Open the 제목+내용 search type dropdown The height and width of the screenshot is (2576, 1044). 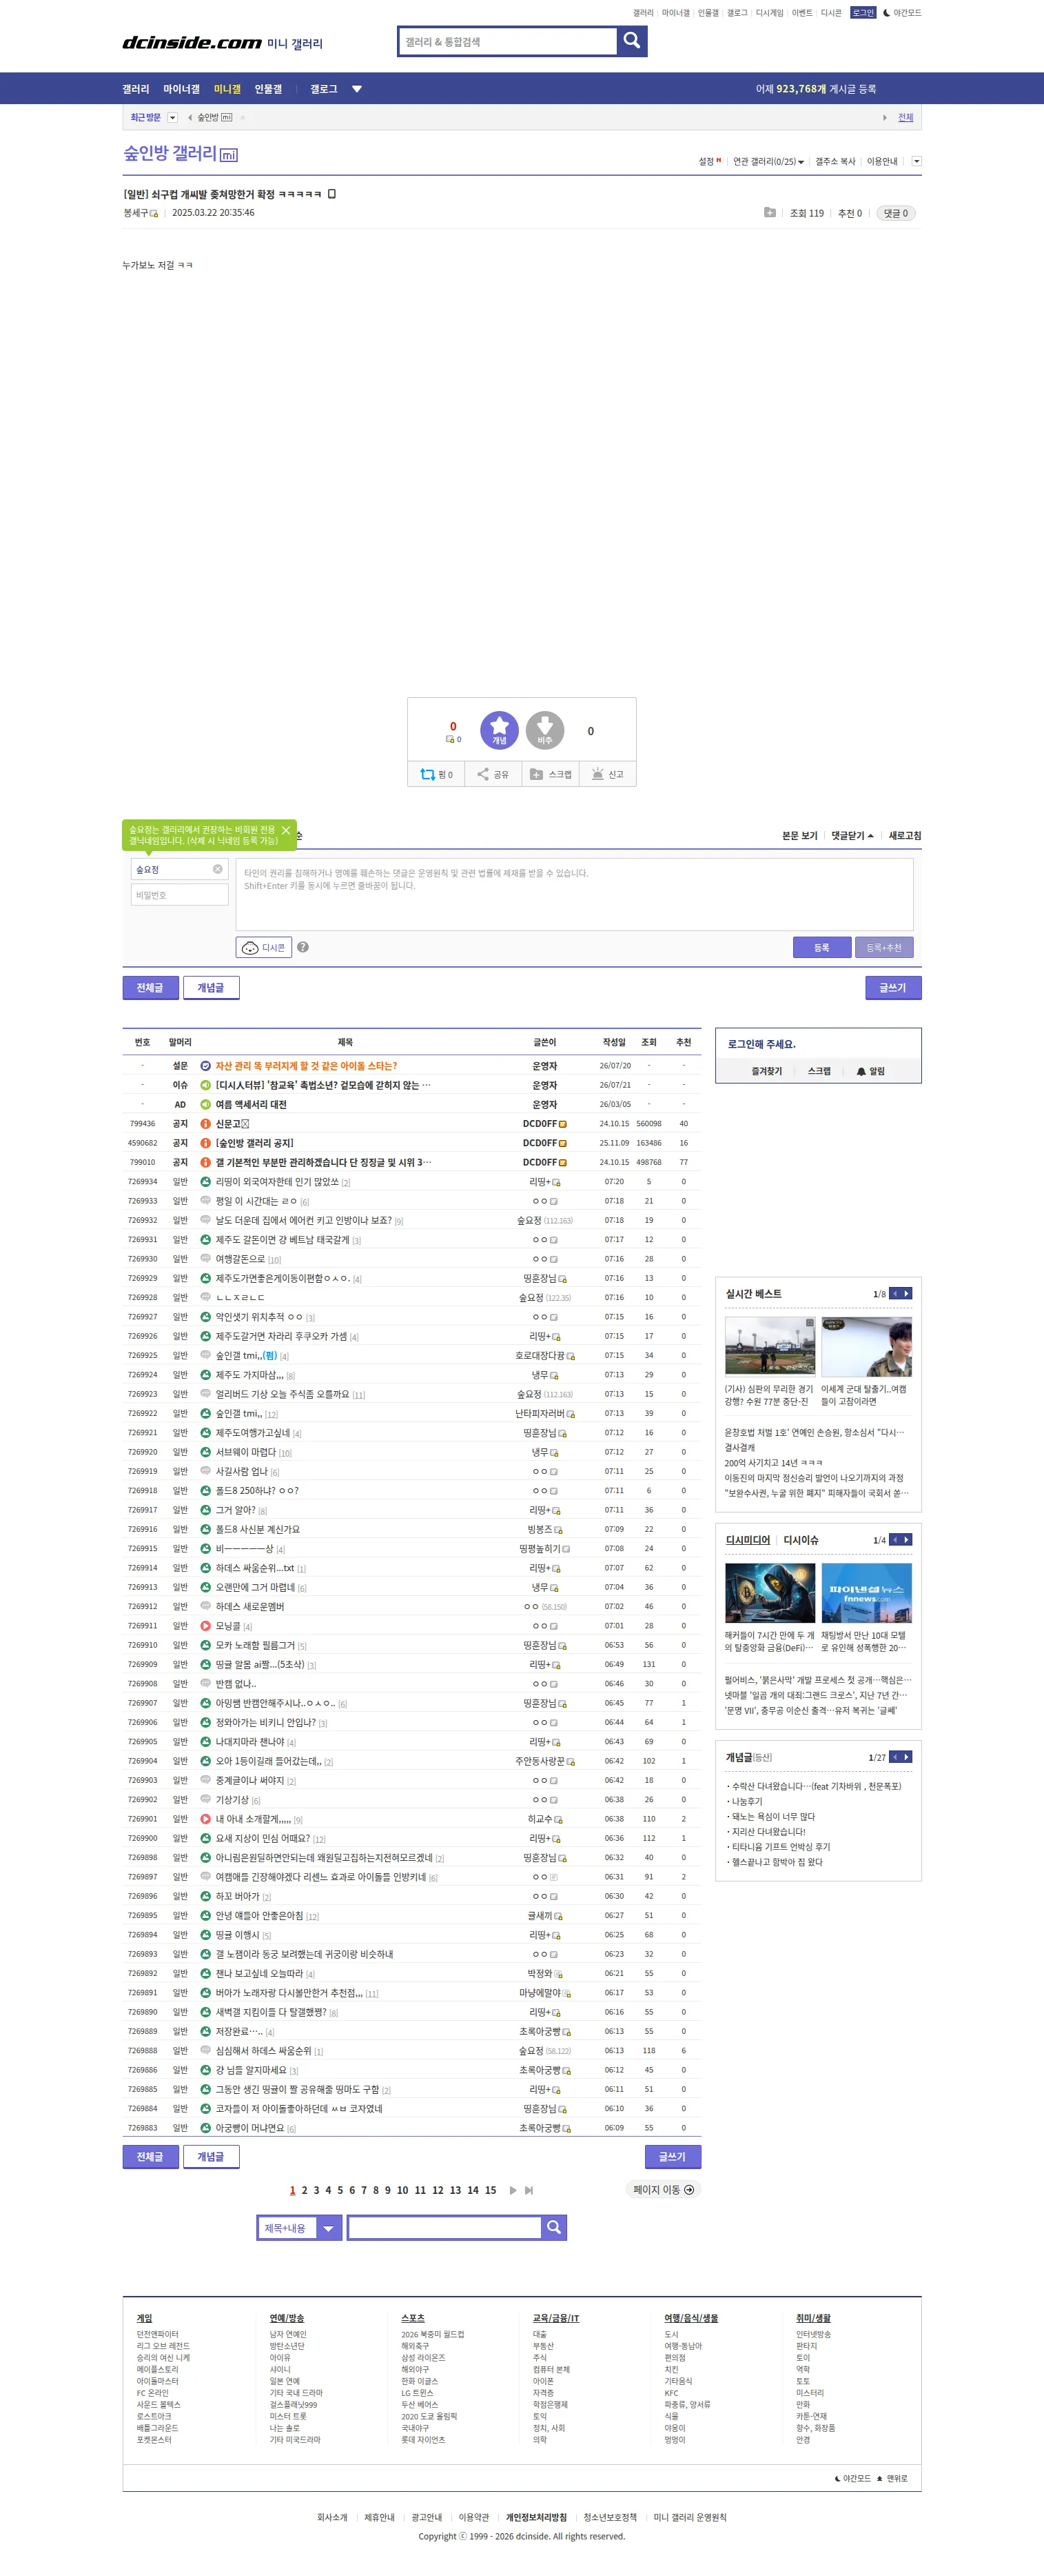[x=300, y=2227]
